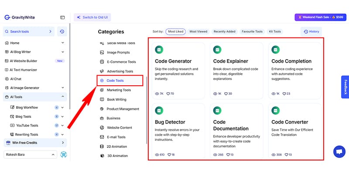The height and width of the screenshot is (174, 349).
Task: Open the Feedback side tab
Action: tap(345, 87)
